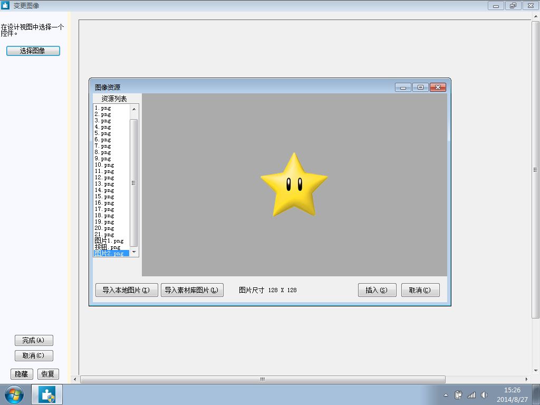Select 10.png in the resource list
Viewport: 540px width, 405px height.
coord(111,165)
